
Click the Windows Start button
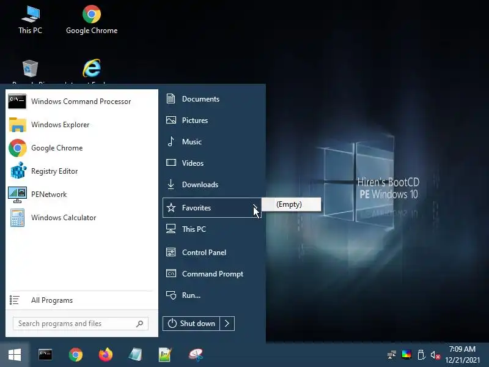tap(15, 355)
